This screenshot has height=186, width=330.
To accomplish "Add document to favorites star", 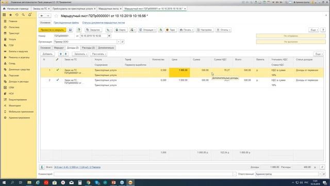I will click(56, 16).
